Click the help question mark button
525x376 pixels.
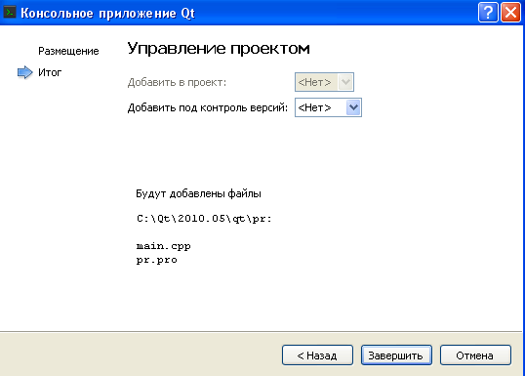point(488,13)
